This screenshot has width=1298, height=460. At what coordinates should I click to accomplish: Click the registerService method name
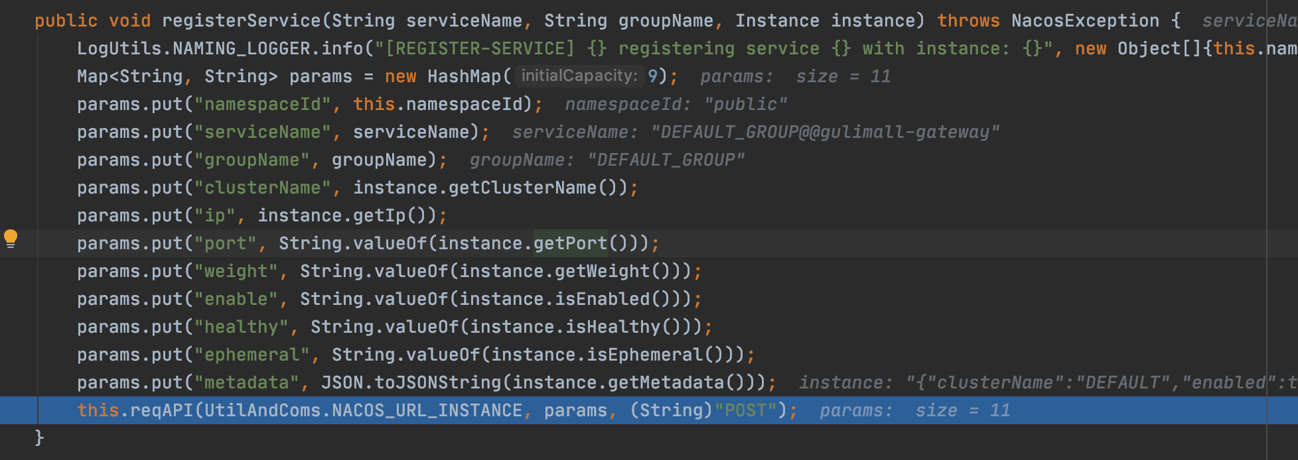[242, 21]
